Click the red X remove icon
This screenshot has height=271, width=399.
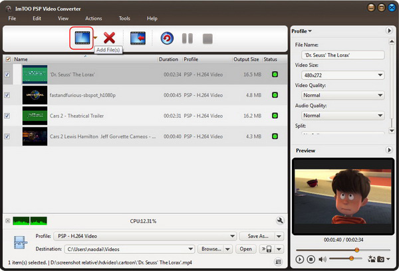click(110, 38)
